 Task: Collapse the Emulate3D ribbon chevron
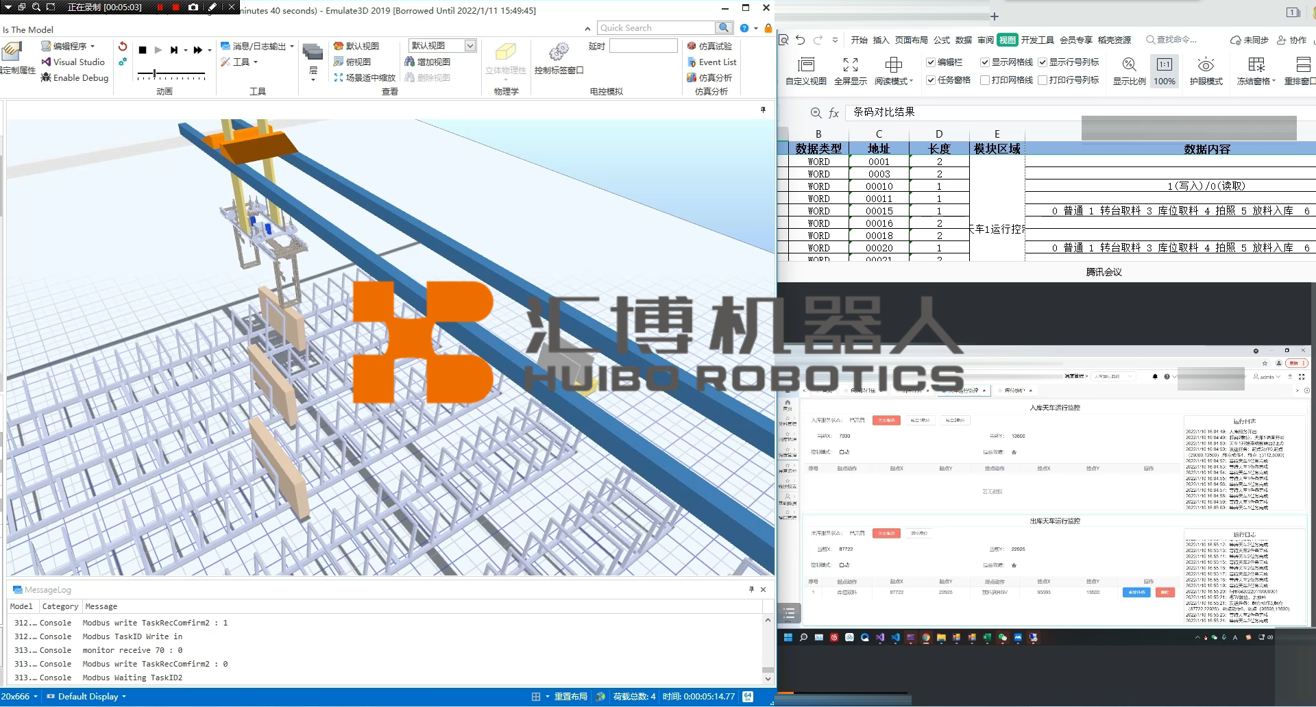[x=587, y=29]
